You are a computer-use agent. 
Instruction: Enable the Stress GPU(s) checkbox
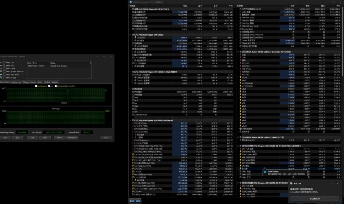pyautogui.click(x=4, y=78)
